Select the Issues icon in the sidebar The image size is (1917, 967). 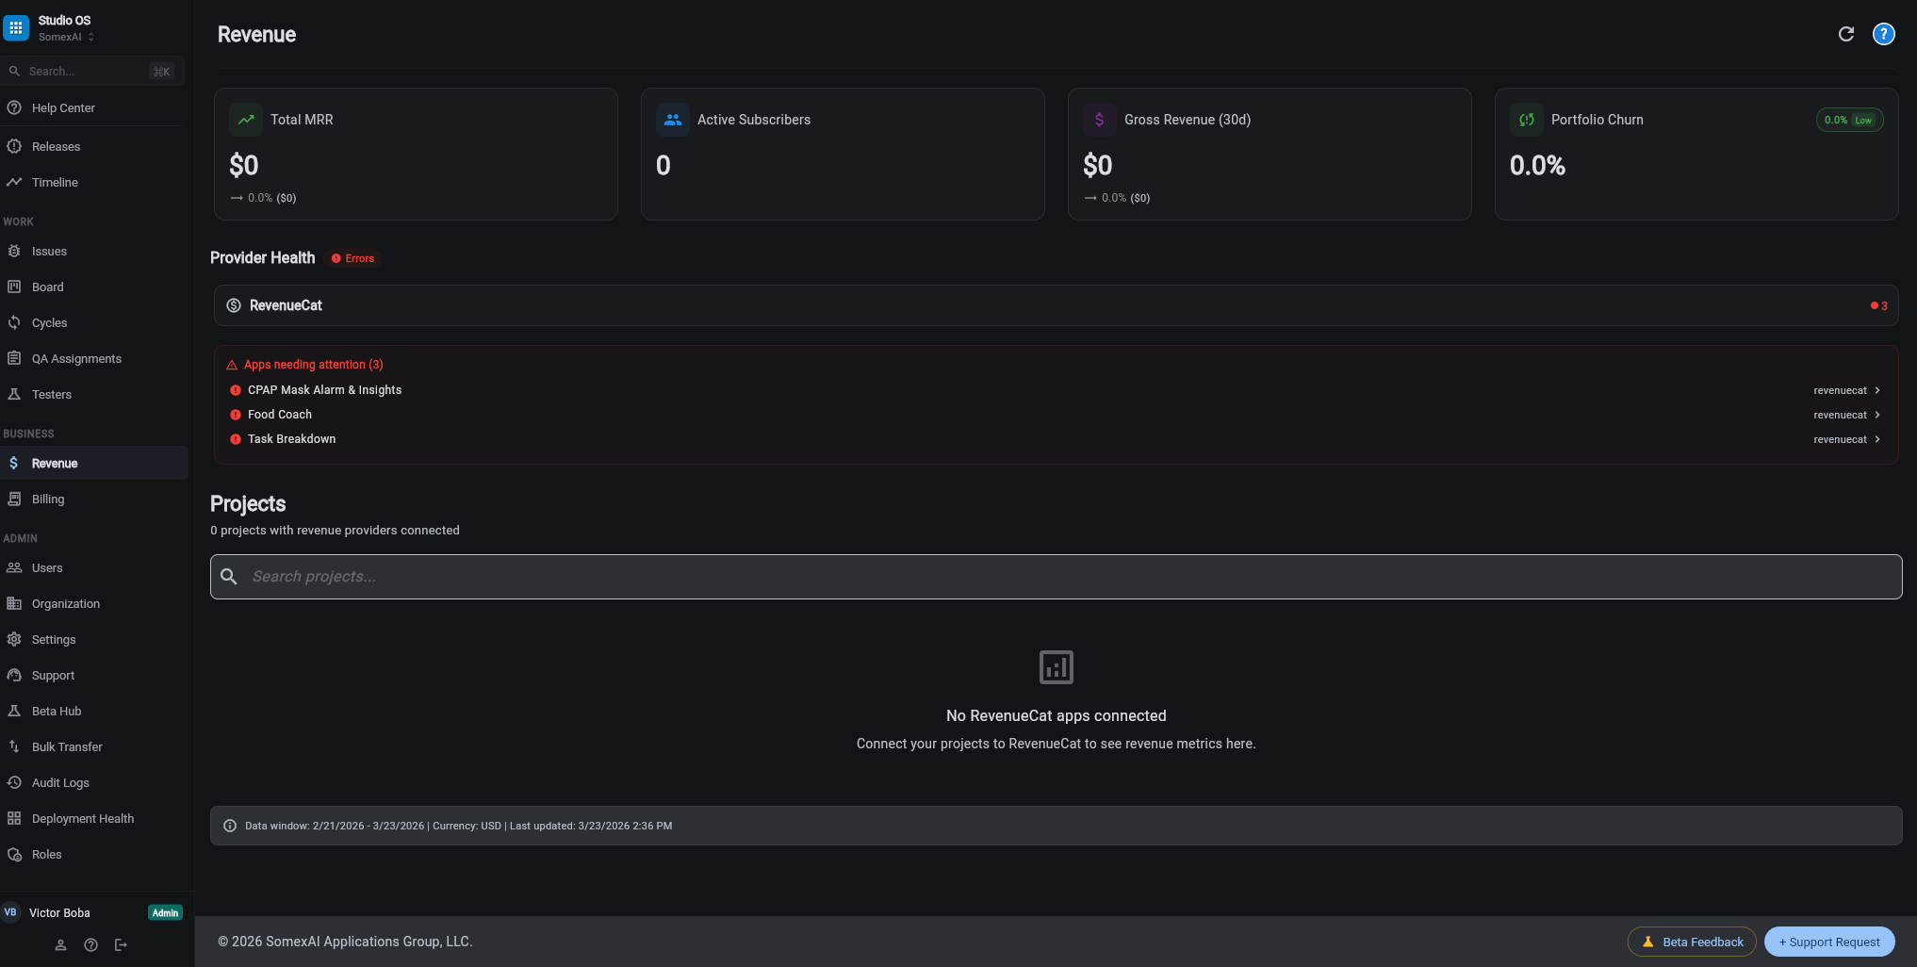pos(14,251)
